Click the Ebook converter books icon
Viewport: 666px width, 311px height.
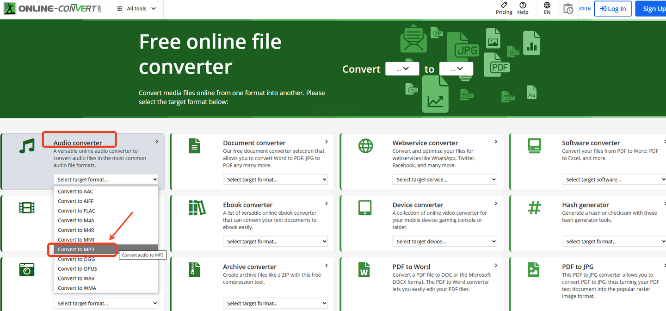(x=197, y=208)
